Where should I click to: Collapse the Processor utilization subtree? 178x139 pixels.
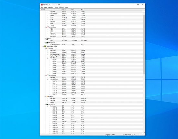pos(47,106)
